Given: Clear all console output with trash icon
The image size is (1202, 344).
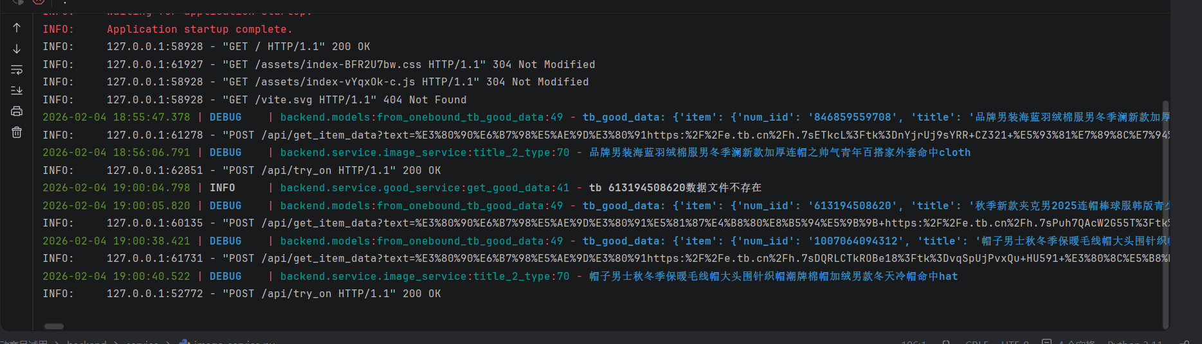Looking at the screenshot, I should click(x=17, y=132).
